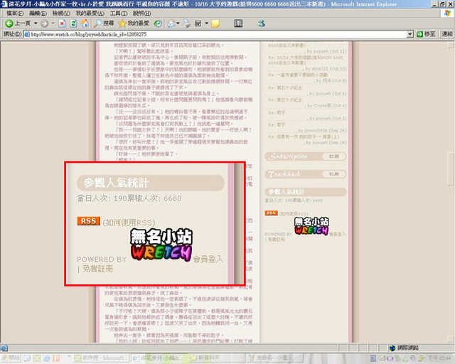
Task: Go back with the 上一頁 button
Action: point(18,23)
